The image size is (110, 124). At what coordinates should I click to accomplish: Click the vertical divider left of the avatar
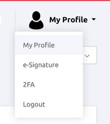click(x=15, y=21)
